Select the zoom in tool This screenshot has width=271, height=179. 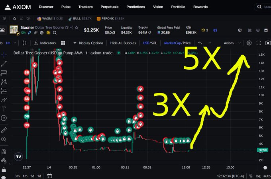pos(4,139)
